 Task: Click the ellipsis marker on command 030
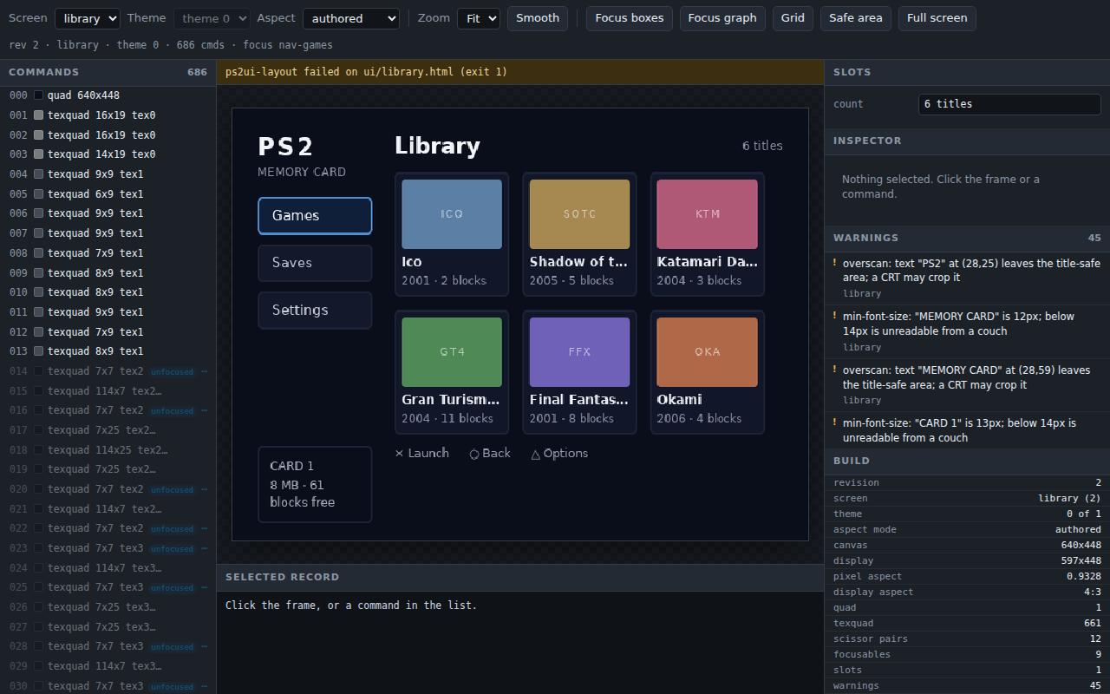(205, 686)
